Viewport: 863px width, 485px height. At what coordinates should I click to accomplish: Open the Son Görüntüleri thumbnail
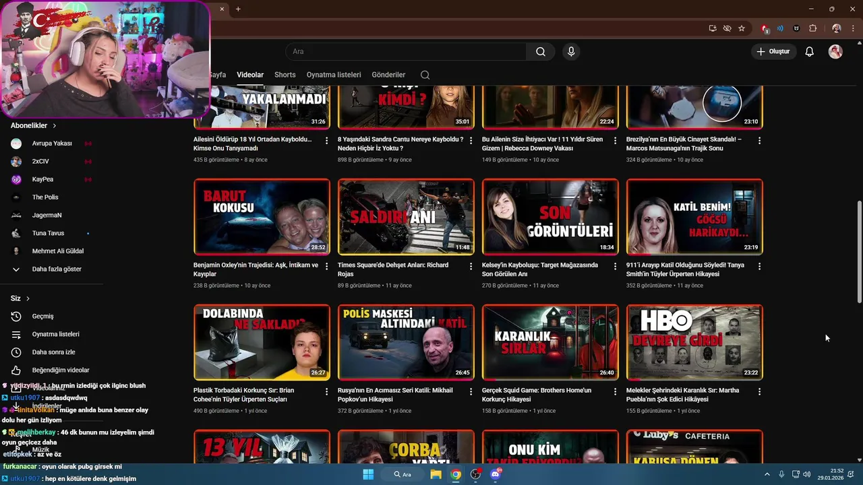click(x=550, y=216)
